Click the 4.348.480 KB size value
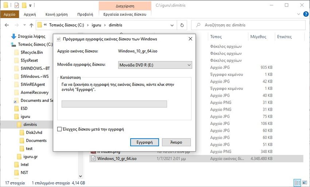Image resolution: width=310 pixels, height=187 pixels. click(261, 159)
